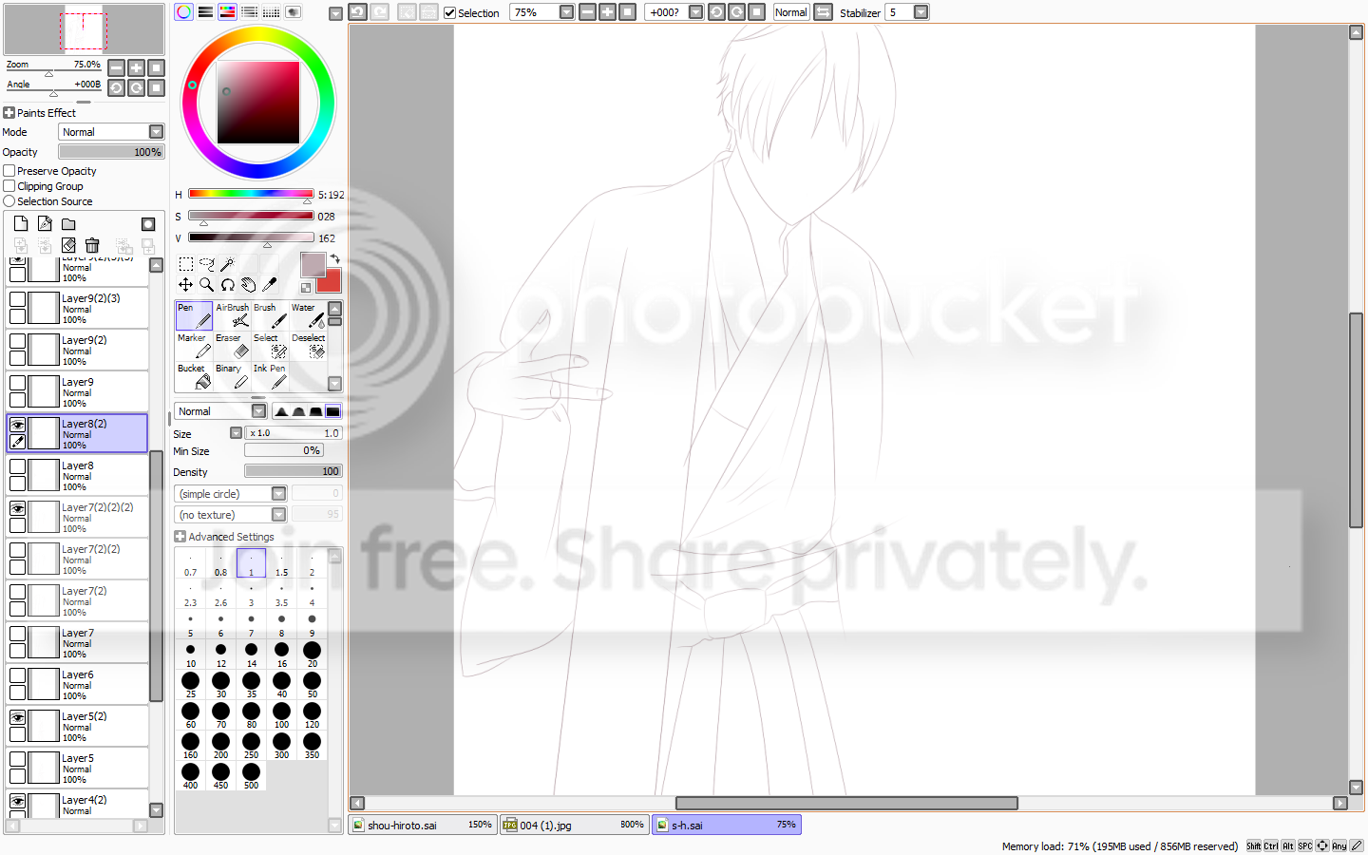Open the pen blending Normal dropdown
This screenshot has height=855, width=1368.
[219, 411]
